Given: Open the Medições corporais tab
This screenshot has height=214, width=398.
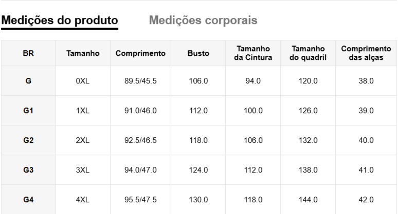Looking at the screenshot, I should coord(203,20).
